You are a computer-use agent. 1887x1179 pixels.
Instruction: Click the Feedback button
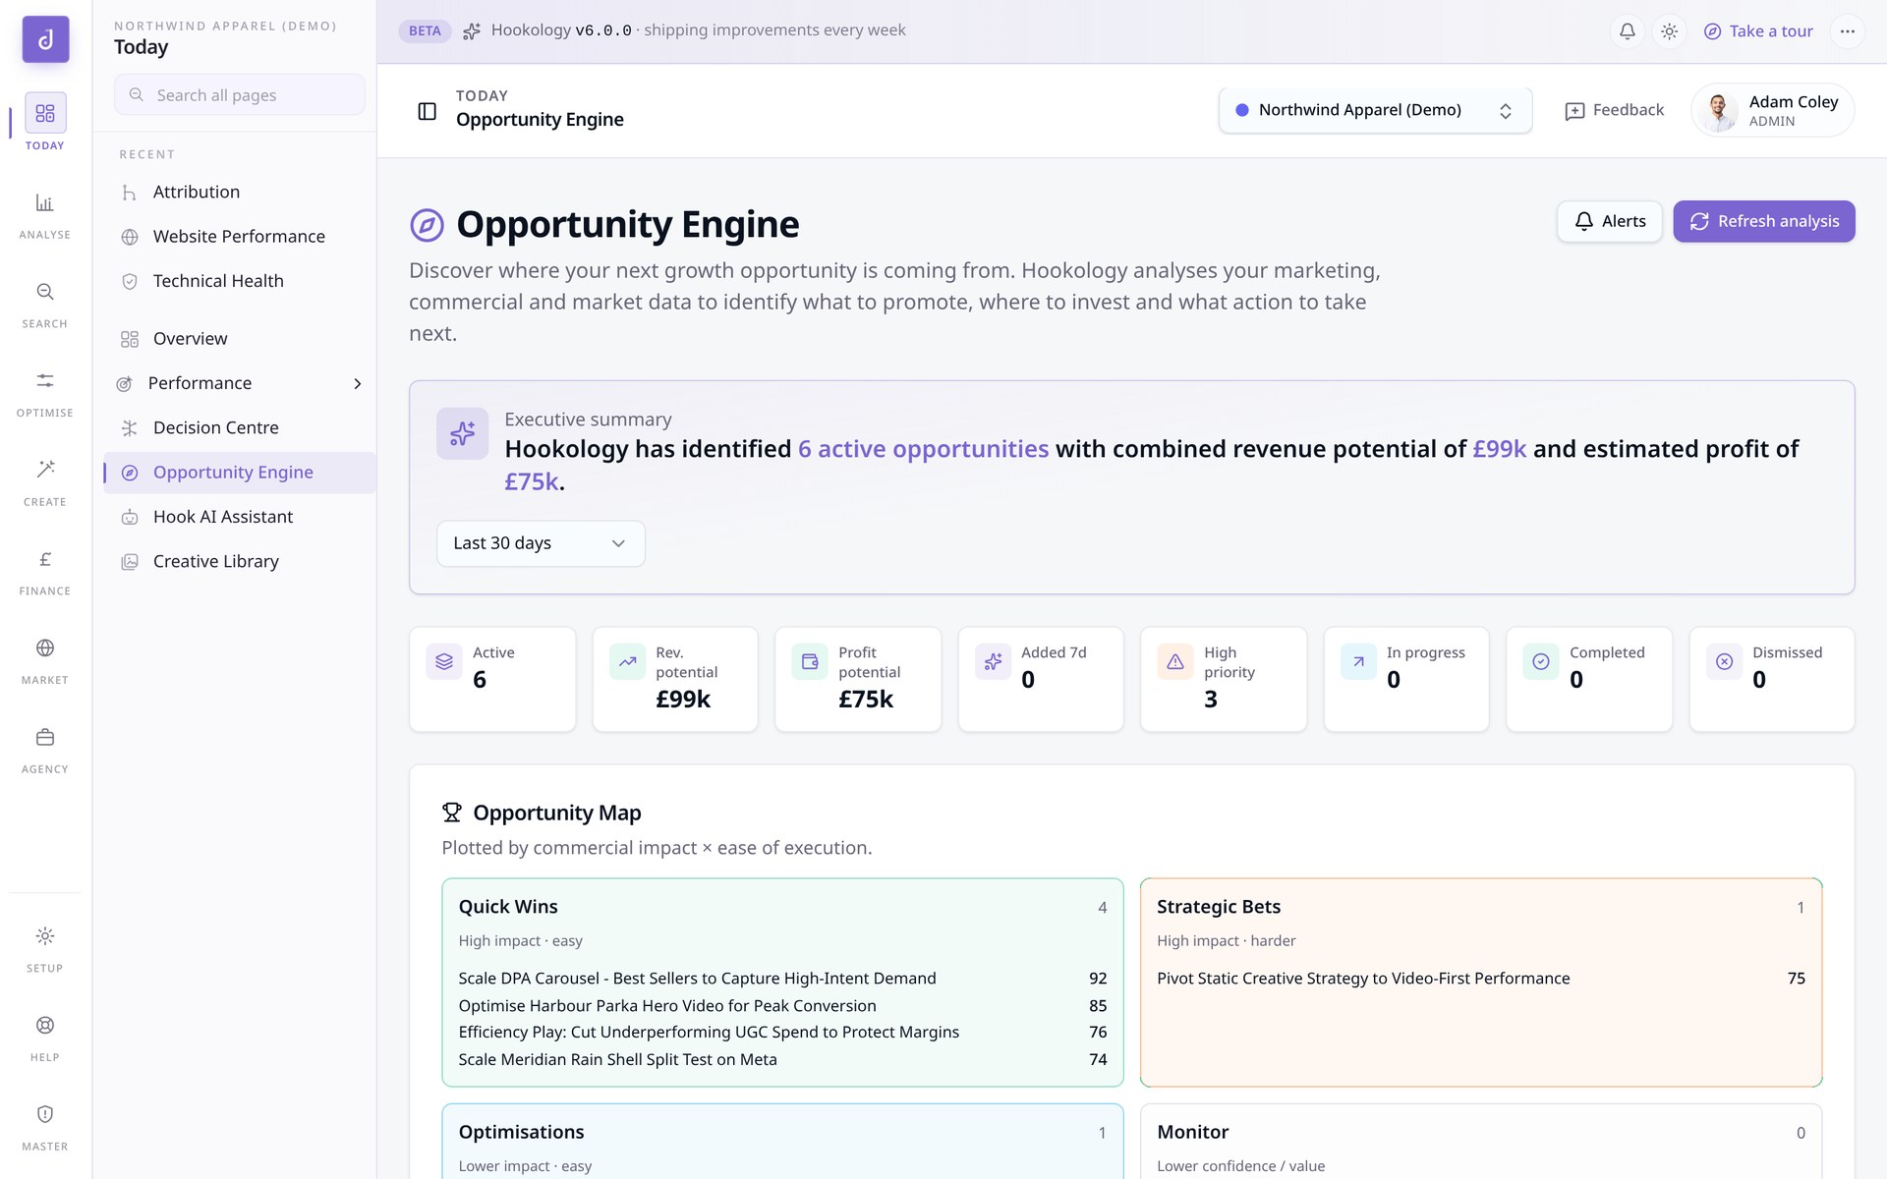tap(1614, 110)
